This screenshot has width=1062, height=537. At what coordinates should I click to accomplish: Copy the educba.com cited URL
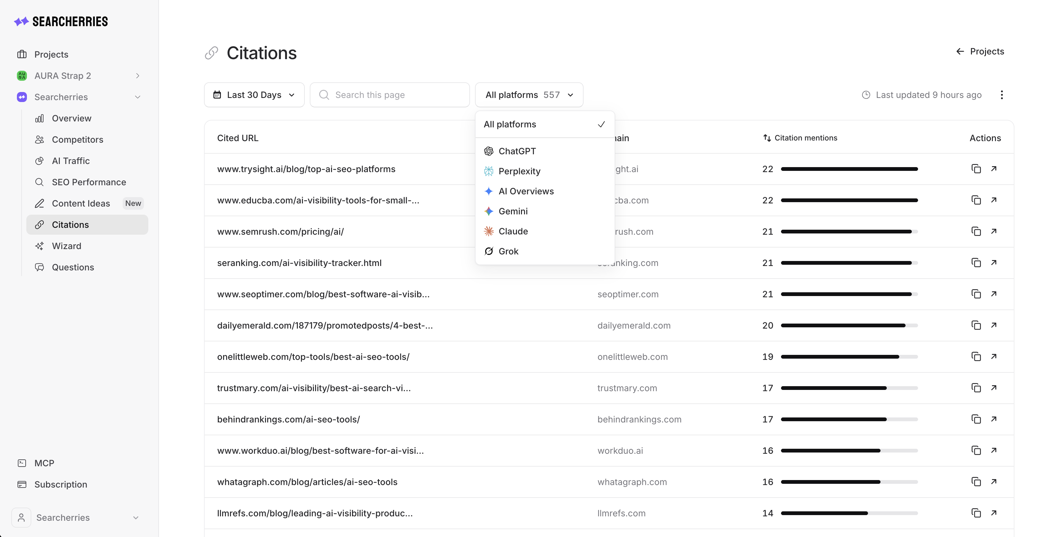[976, 200]
